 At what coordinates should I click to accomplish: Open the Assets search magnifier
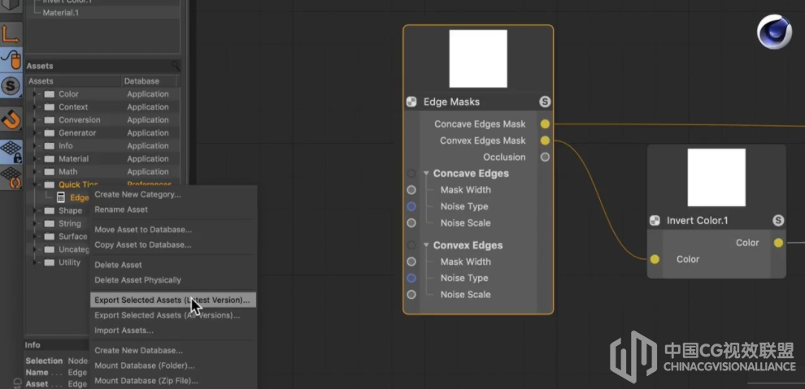click(176, 66)
